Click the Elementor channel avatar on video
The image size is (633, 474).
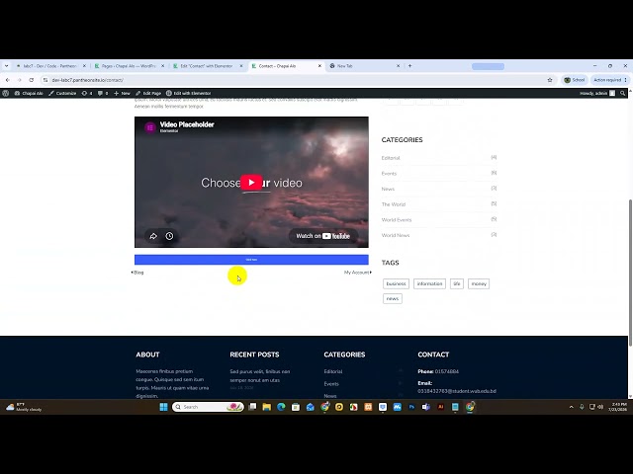click(150, 127)
